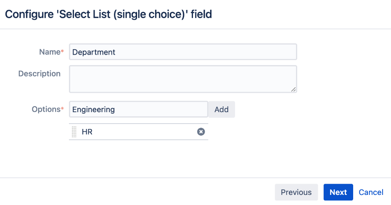Focus the Name field containing Department
Image resolution: width=391 pixels, height=205 pixels.
click(183, 52)
